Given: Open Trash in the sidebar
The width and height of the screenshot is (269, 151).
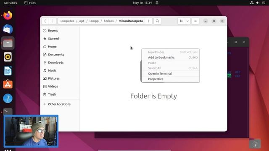Looking at the screenshot, I should click(x=60, y=94).
